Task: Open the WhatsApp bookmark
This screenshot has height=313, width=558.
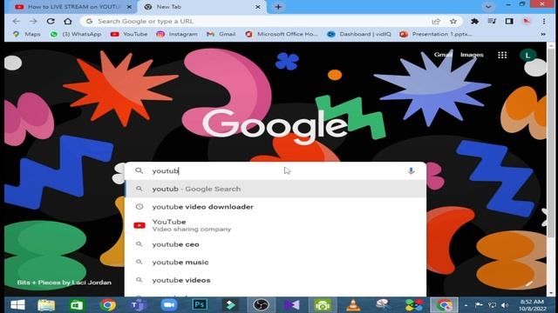Action: 76,34
